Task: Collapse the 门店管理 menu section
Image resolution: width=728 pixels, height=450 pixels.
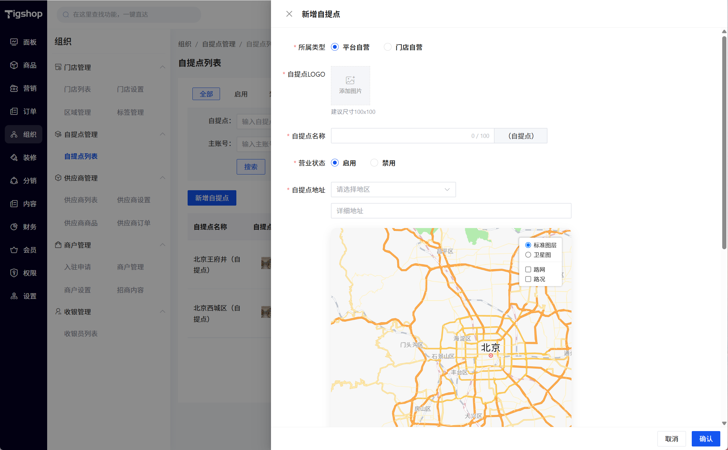Action: pos(163,67)
